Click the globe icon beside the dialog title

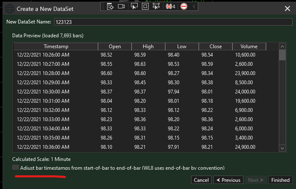(x=9, y=9)
